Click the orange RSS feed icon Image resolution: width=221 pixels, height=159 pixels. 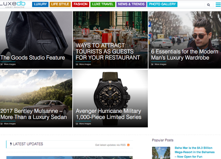click(128, 145)
